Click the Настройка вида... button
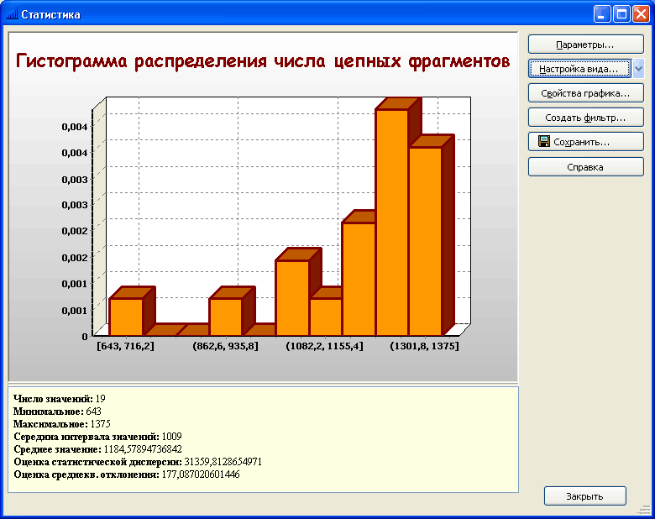The height and width of the screenshot is (519, 655). [x=579, y=69]
